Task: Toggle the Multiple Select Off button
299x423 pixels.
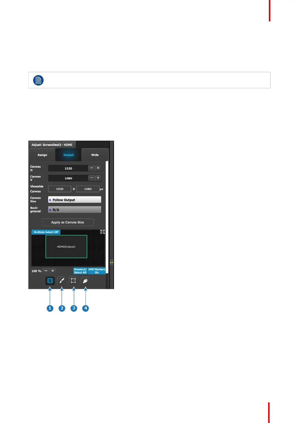Action: 46,232
